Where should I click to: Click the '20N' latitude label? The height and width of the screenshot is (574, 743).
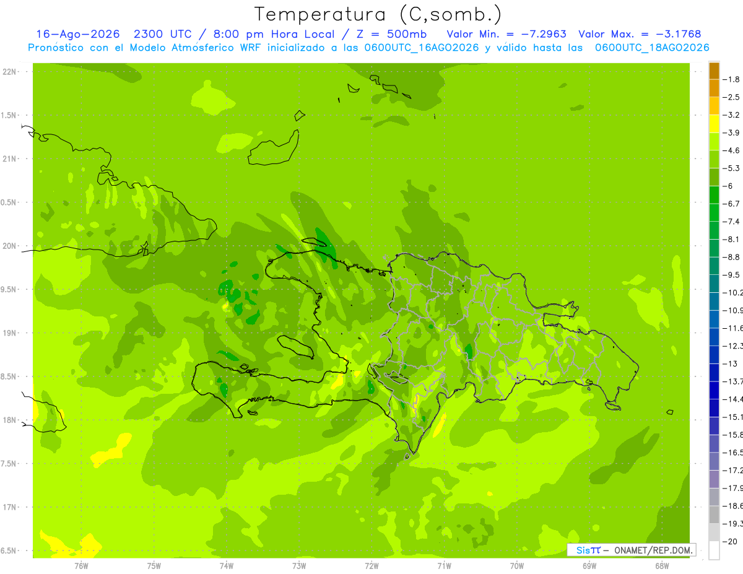point(9,246)
